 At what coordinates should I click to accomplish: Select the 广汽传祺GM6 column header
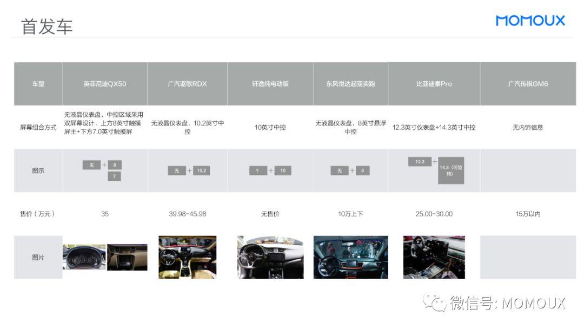tap(528, 84)
